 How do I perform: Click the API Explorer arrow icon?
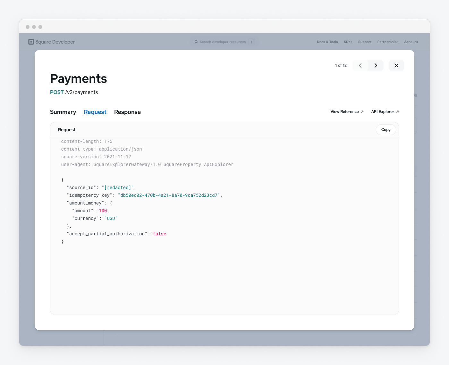pos(397,112)
